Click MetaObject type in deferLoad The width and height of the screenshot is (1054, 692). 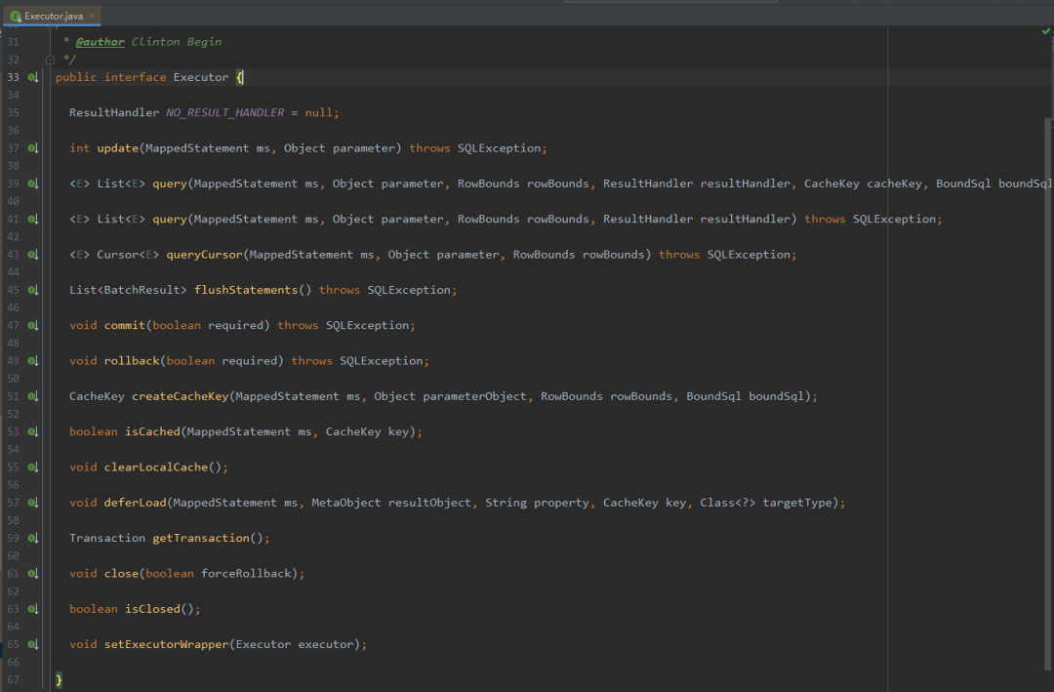point(346,503)
